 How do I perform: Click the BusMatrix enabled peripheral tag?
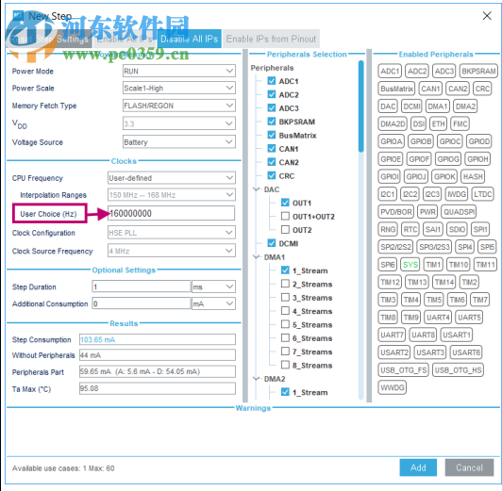click(x=396, y=89)
